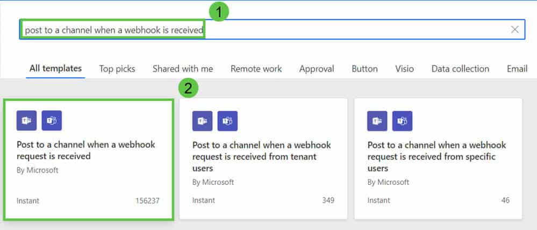Click inside the template search field
537x230 pixels.
pos(272,30)
